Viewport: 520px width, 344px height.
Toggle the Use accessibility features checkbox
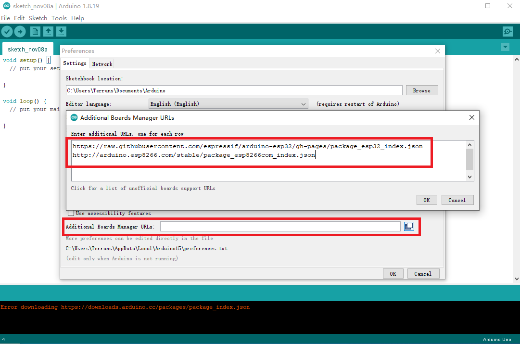pos(71,213)
